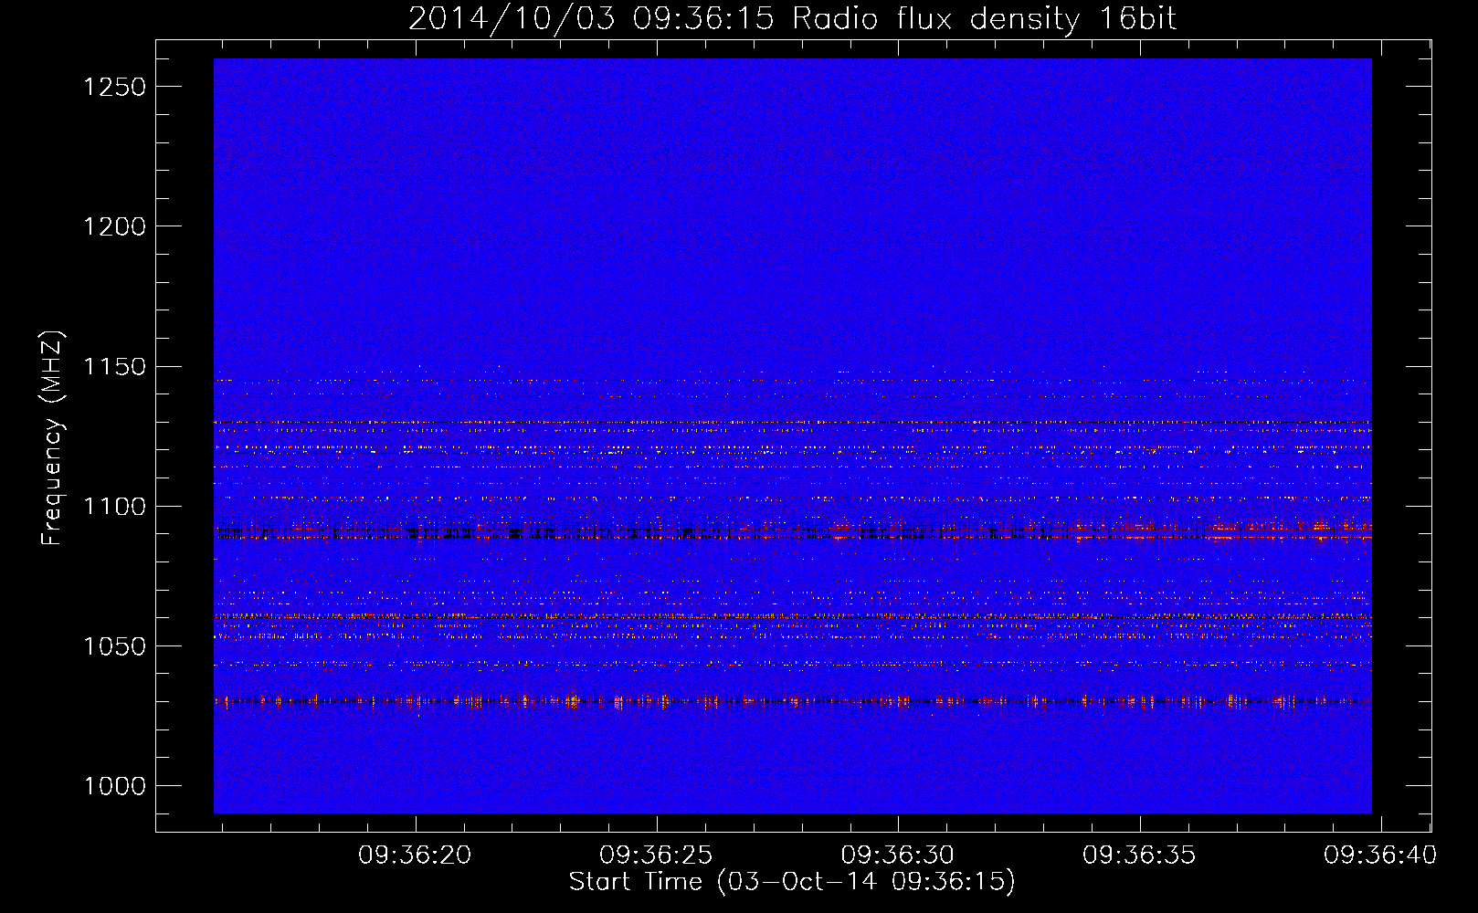Screen dimensions: 1478x913
Task: Click the bright interference band near 1030 MHz
Action: tap(792, 701)
